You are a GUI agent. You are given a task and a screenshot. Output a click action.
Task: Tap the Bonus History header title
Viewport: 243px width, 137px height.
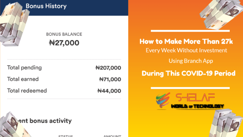coord(46,6)
